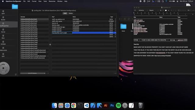Screen dimensions: 195x110
Task: Open the Help menu
Action: (66, 1)
